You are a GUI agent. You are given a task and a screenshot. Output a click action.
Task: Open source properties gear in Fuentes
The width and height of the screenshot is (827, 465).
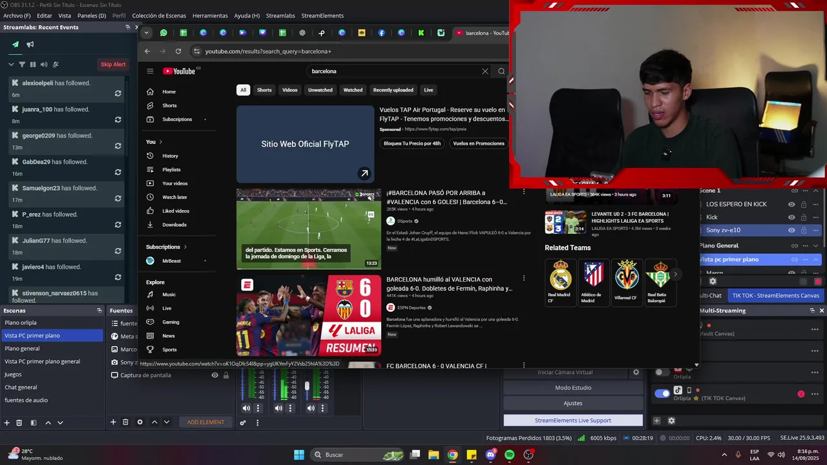coord(140,422)
